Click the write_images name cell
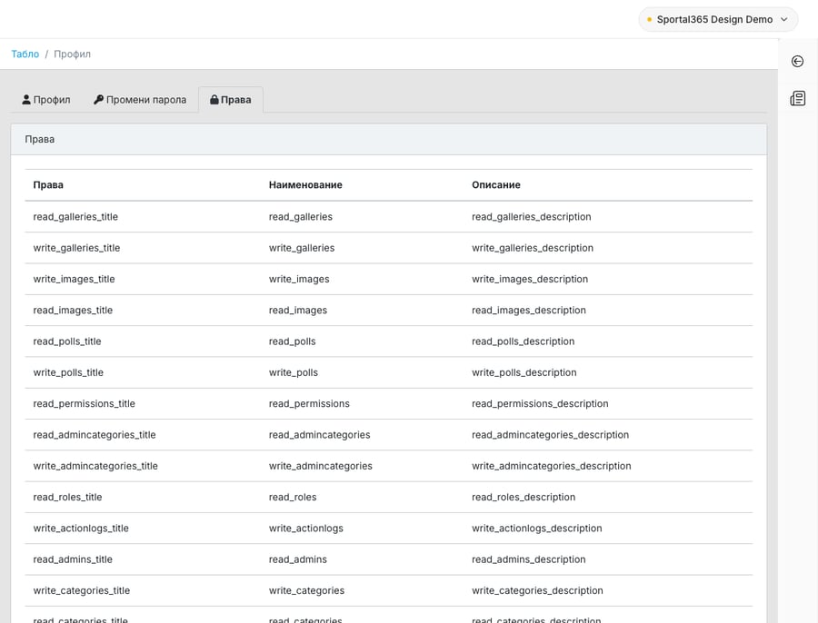The height and width of the screenshot is (623, 818). (299, 279)
